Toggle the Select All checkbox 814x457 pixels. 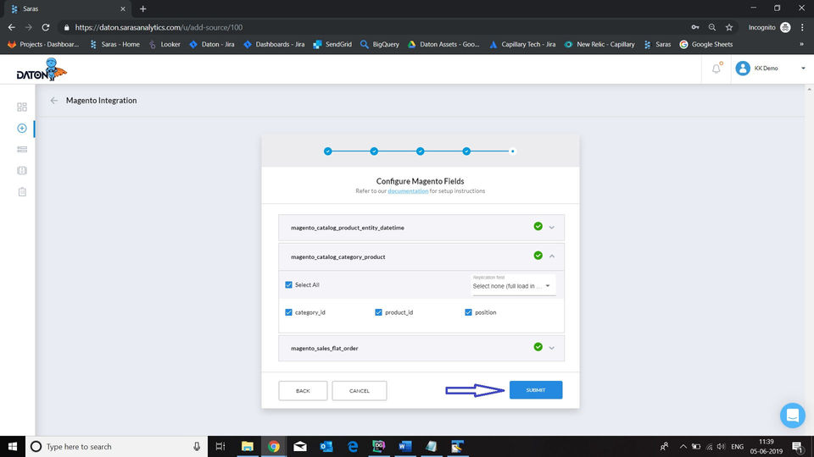(288, 285)
